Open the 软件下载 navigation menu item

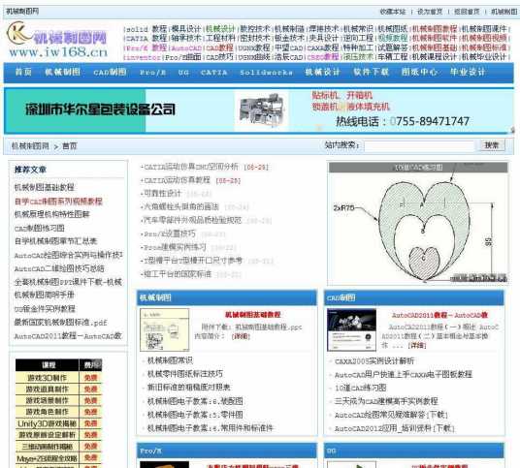click(x=372, y=72)
